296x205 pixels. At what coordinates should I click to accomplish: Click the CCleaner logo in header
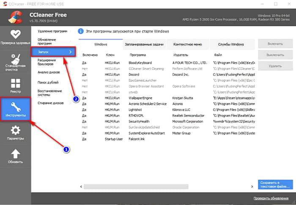tap(16, 17)
